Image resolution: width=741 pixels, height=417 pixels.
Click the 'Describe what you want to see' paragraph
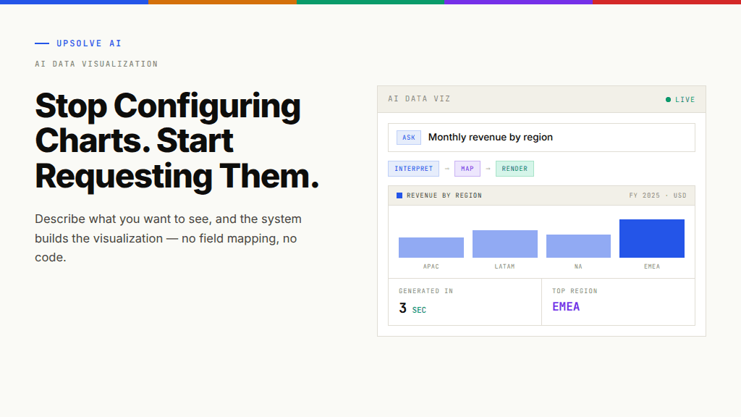168,238
